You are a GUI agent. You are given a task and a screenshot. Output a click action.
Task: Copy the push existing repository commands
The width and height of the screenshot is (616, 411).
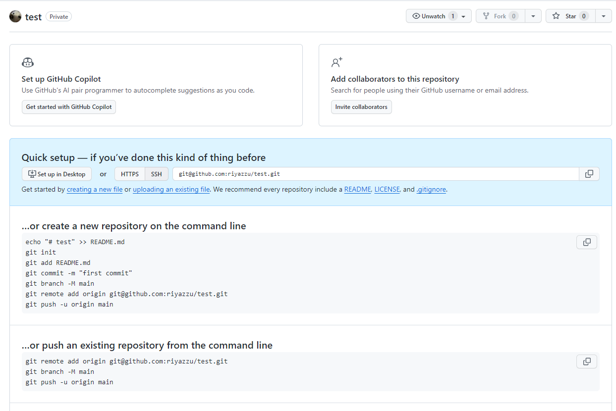[x=586, y=361]
